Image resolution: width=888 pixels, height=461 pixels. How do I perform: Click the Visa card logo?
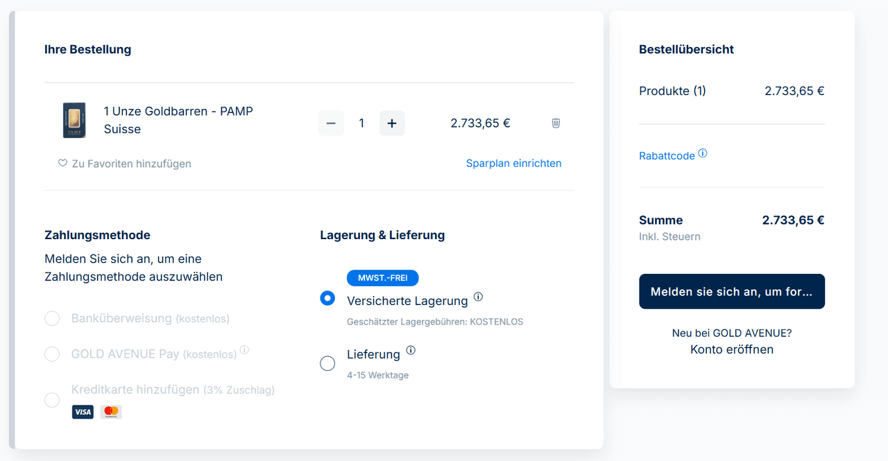(x=83, y=412)
